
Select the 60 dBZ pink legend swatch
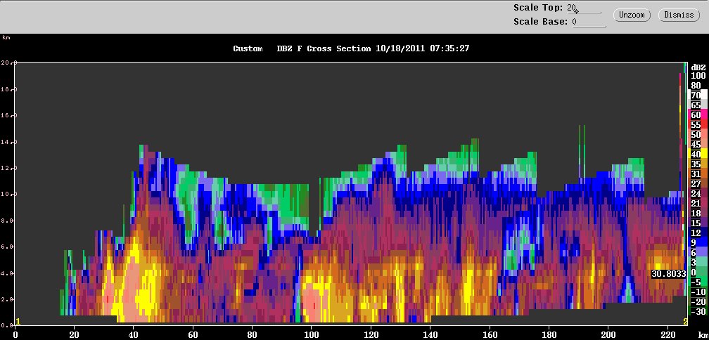697,115
